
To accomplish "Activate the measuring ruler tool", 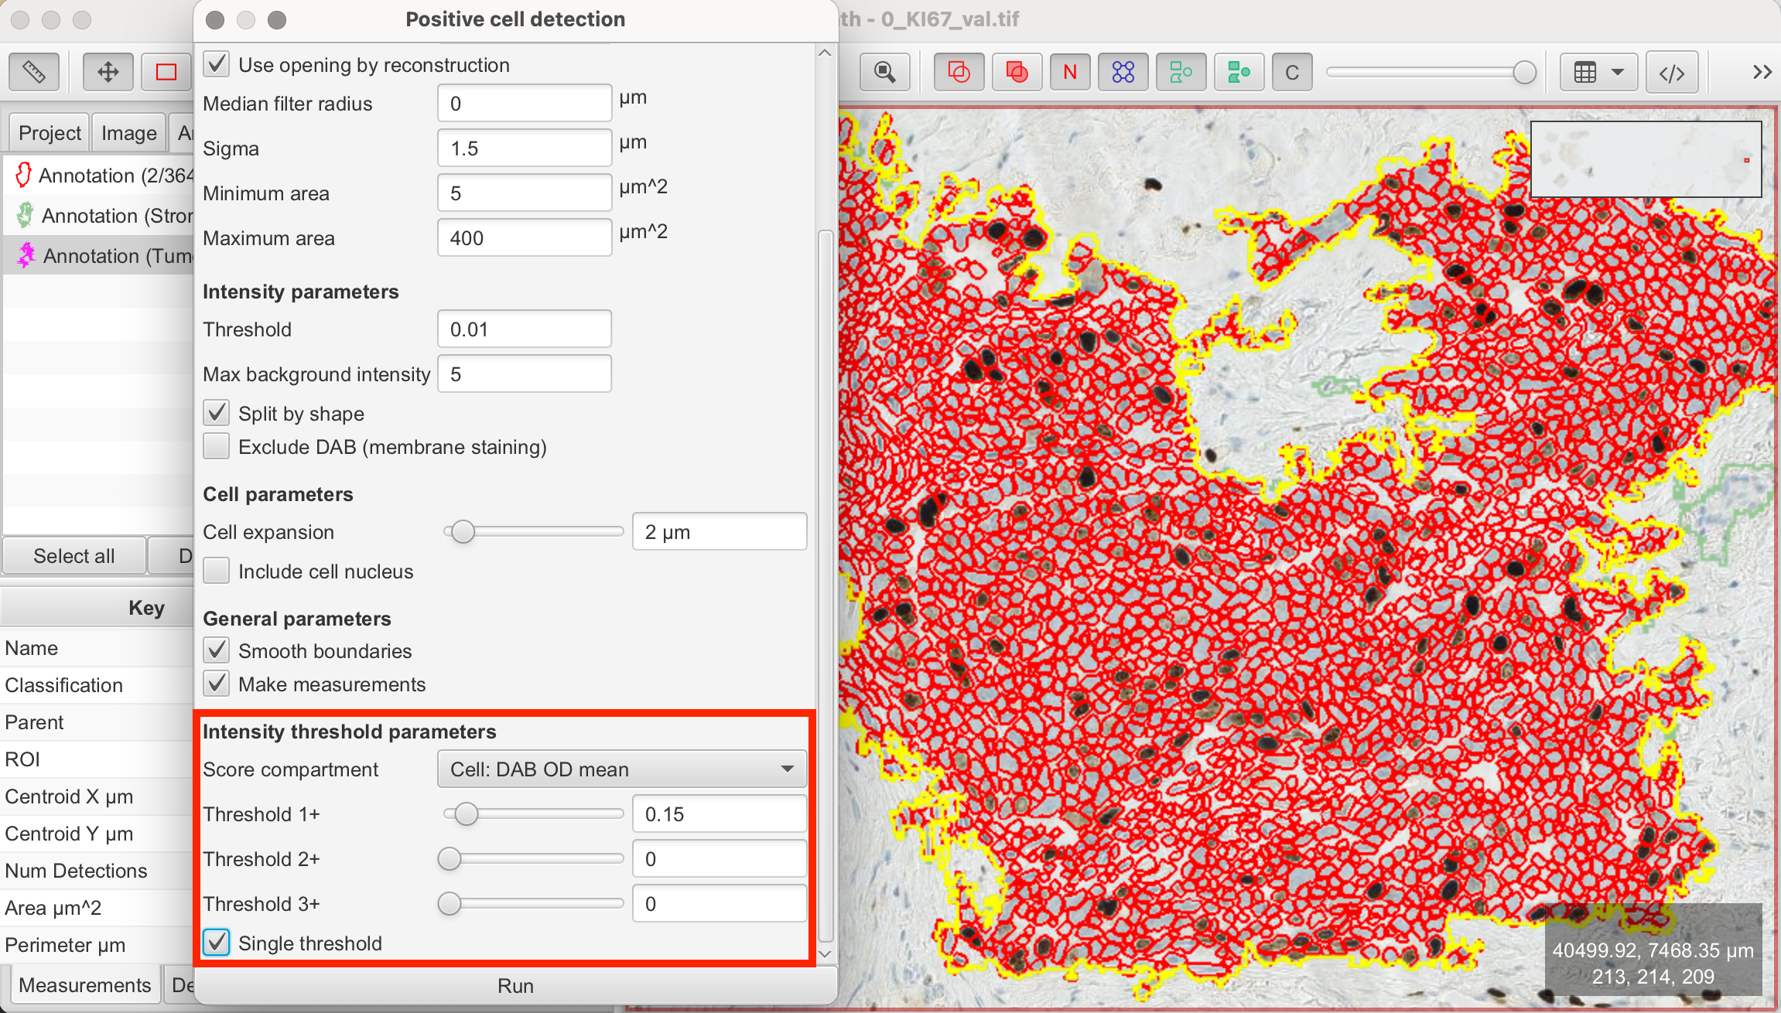I will (34, 71).
